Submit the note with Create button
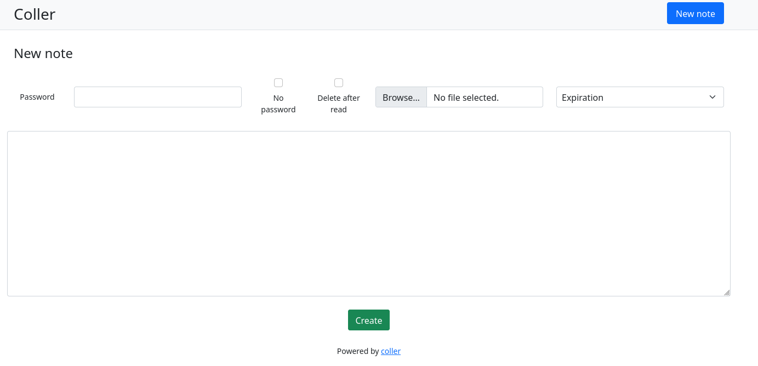Screen dimensions: 758x366 368,321
